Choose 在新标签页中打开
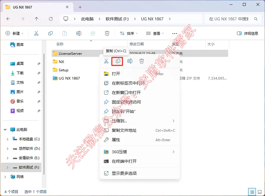Viewport: 265px width, 196px height. 139,83
